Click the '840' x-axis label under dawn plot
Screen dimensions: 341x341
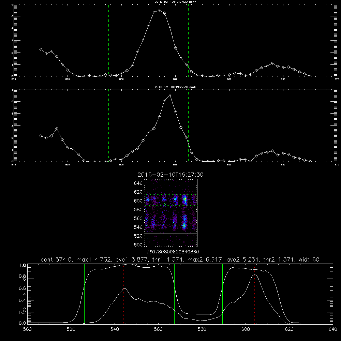pos(175,79)
